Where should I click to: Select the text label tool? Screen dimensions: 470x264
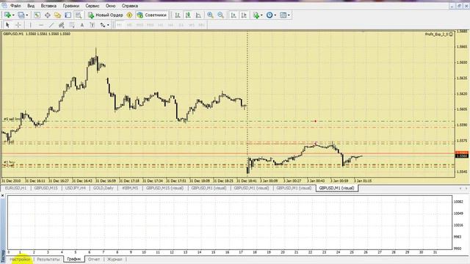(x=93, y=25)
